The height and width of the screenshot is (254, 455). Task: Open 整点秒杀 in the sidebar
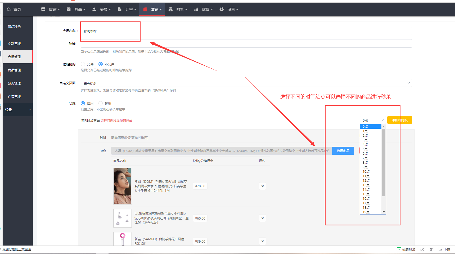coord(14,27)
